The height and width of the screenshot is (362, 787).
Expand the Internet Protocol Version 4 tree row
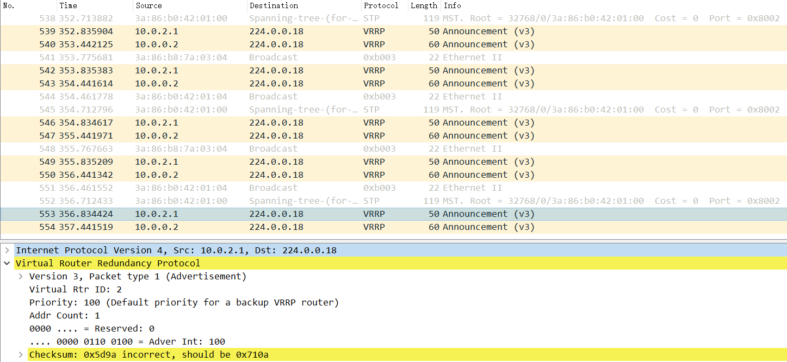click(x=7, y=250)
